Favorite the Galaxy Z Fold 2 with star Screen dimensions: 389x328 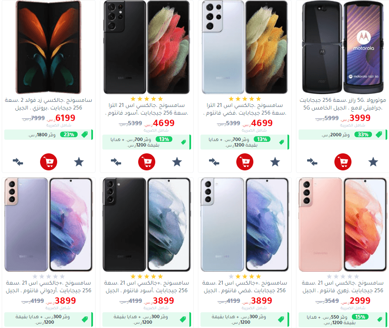(79, 162)
